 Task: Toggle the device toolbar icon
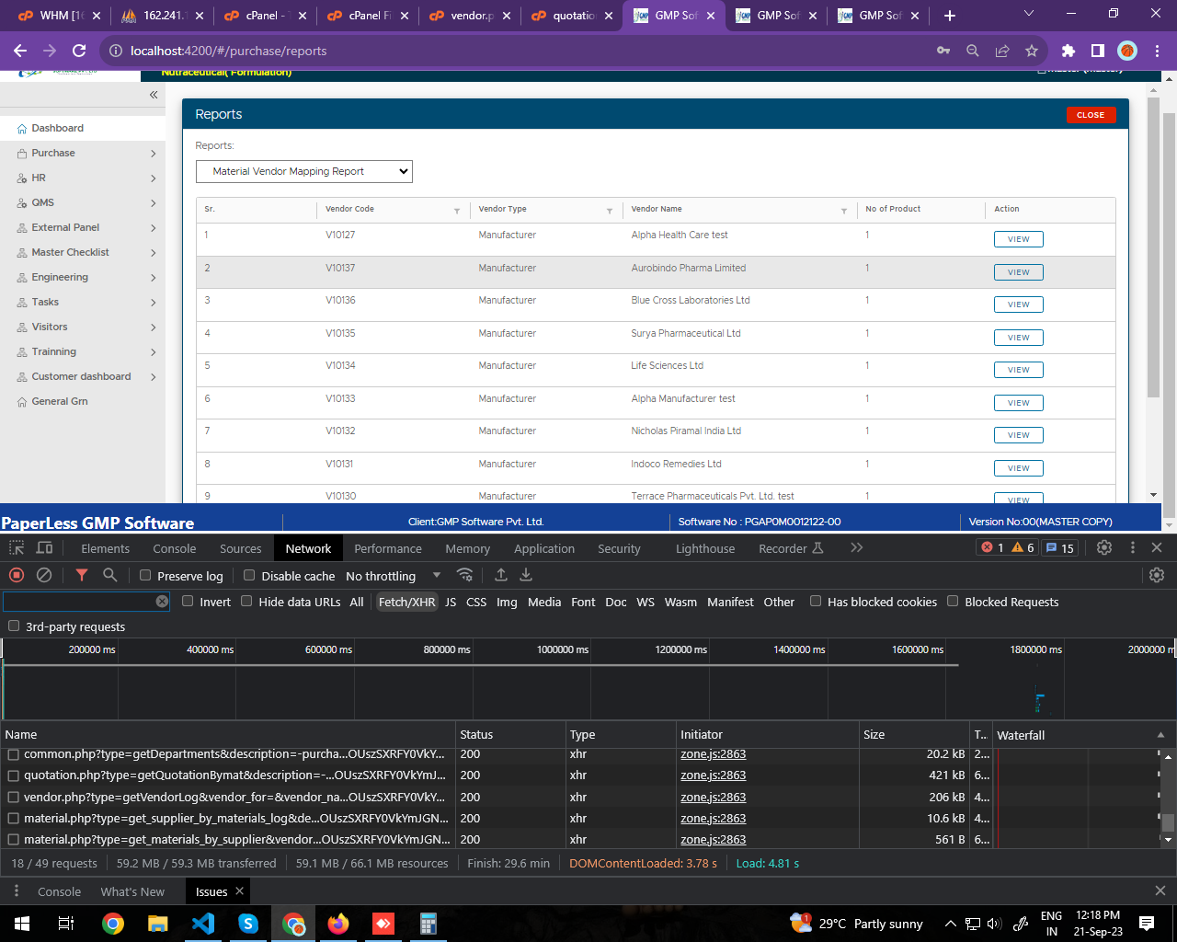(x=44, y=548)
